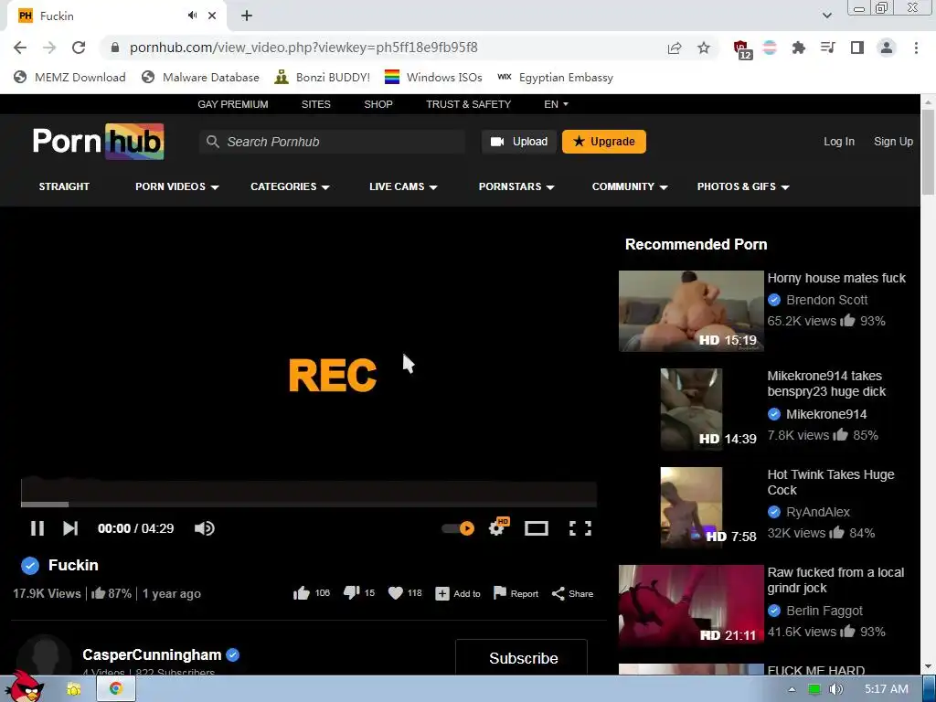
Task: Click the search magnifier icon
Action: pyautogui.click(x=212, y=142)
